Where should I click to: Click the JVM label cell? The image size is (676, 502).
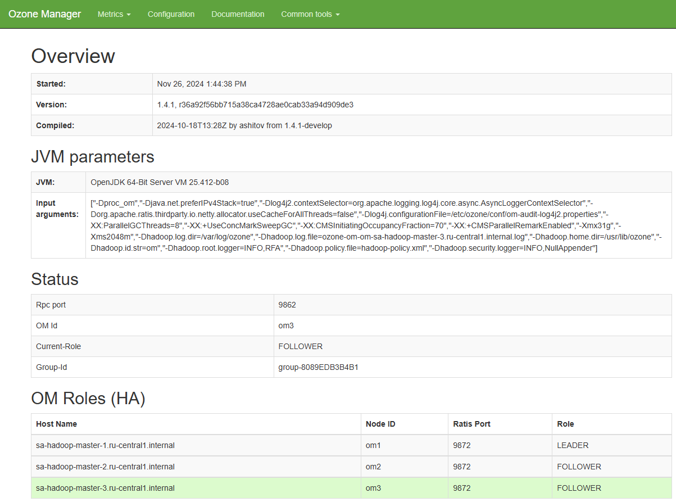coord(58,182)
